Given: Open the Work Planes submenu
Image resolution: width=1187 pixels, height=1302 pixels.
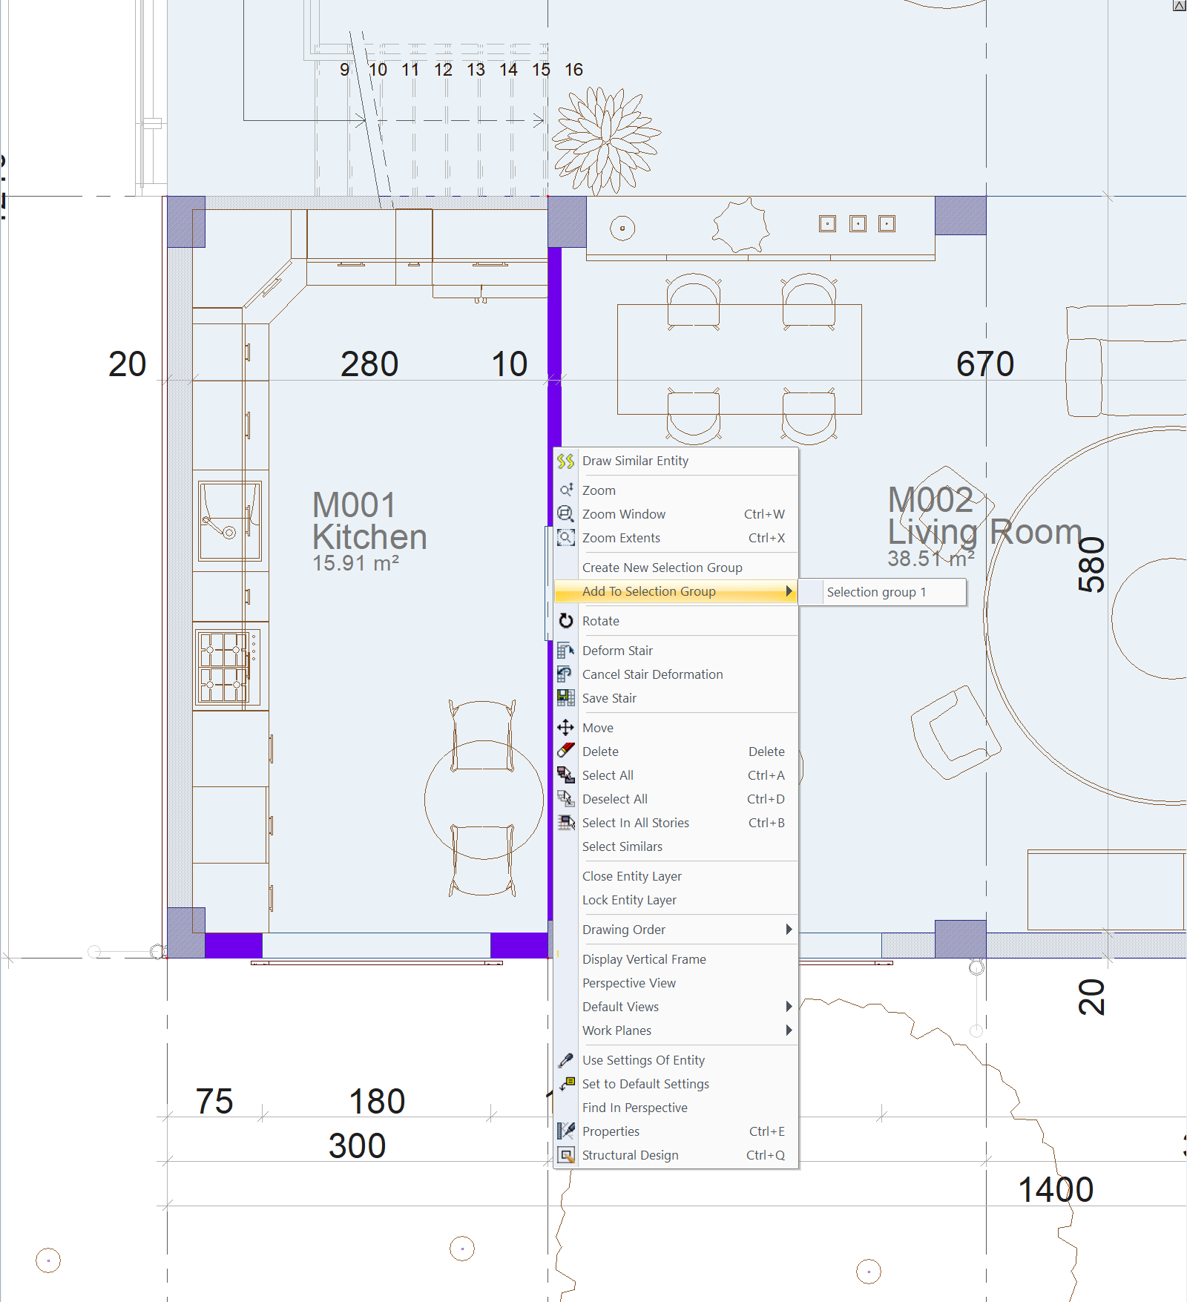Looking at the screenshot, I should [x=676, y=1030].
